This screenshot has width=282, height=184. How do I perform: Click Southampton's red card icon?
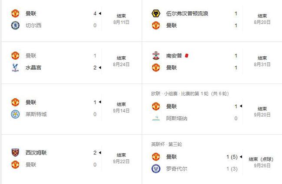pyautogui.click(x=187, y=56)
